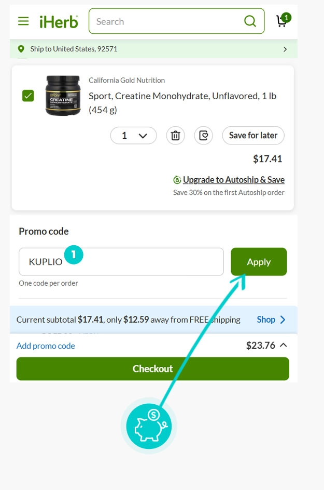Click the green Checkout button

click(152, 368)
